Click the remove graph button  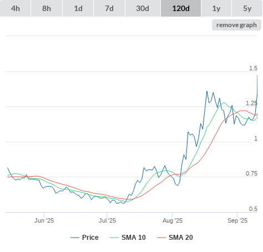coord(236,25)
